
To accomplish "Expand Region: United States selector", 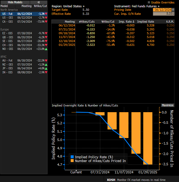I will tap(68, 6).
